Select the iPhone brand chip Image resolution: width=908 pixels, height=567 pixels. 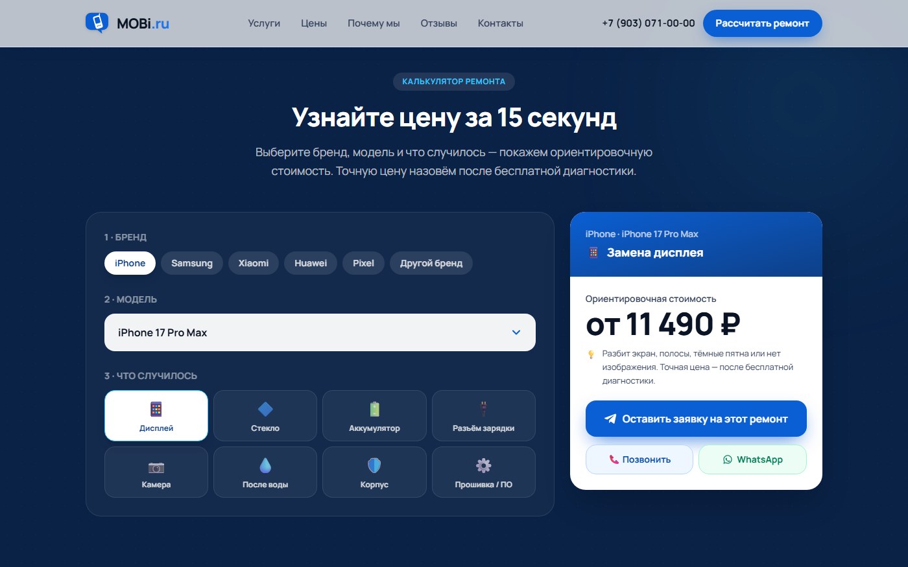(130, 263)
